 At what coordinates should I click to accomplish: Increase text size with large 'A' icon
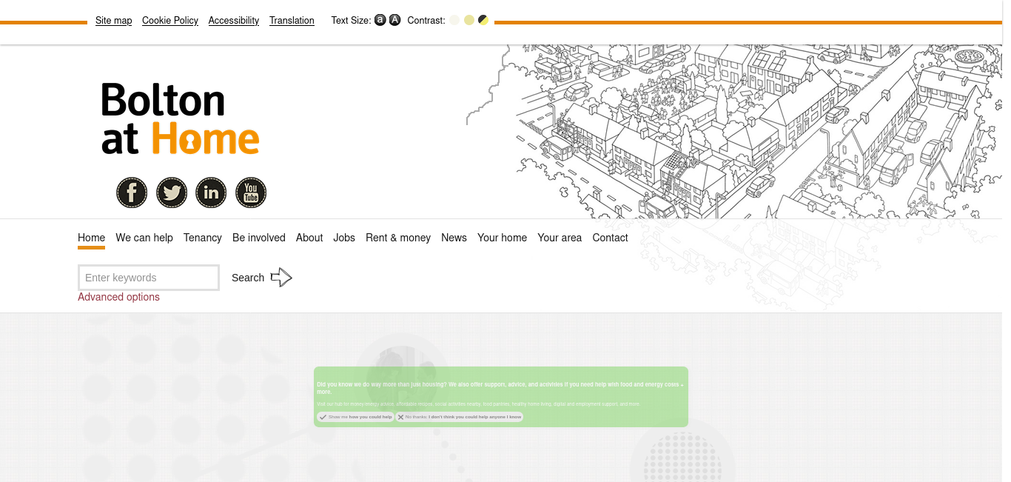395,20
